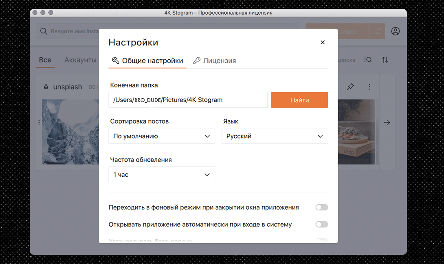Open the account profile icon
444x264 pixels.
(395, 31)
